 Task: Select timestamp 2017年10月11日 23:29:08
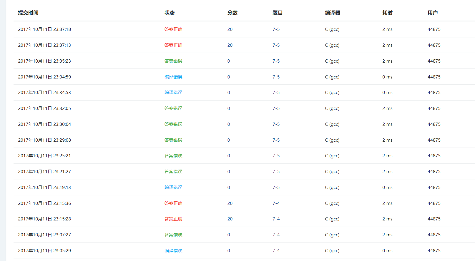point(44,140)
